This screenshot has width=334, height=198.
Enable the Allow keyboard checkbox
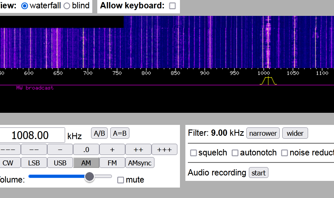(x=172, y=6)
